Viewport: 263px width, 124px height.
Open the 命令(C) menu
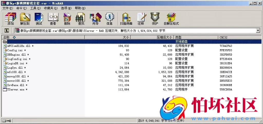(x=22, y=8)
